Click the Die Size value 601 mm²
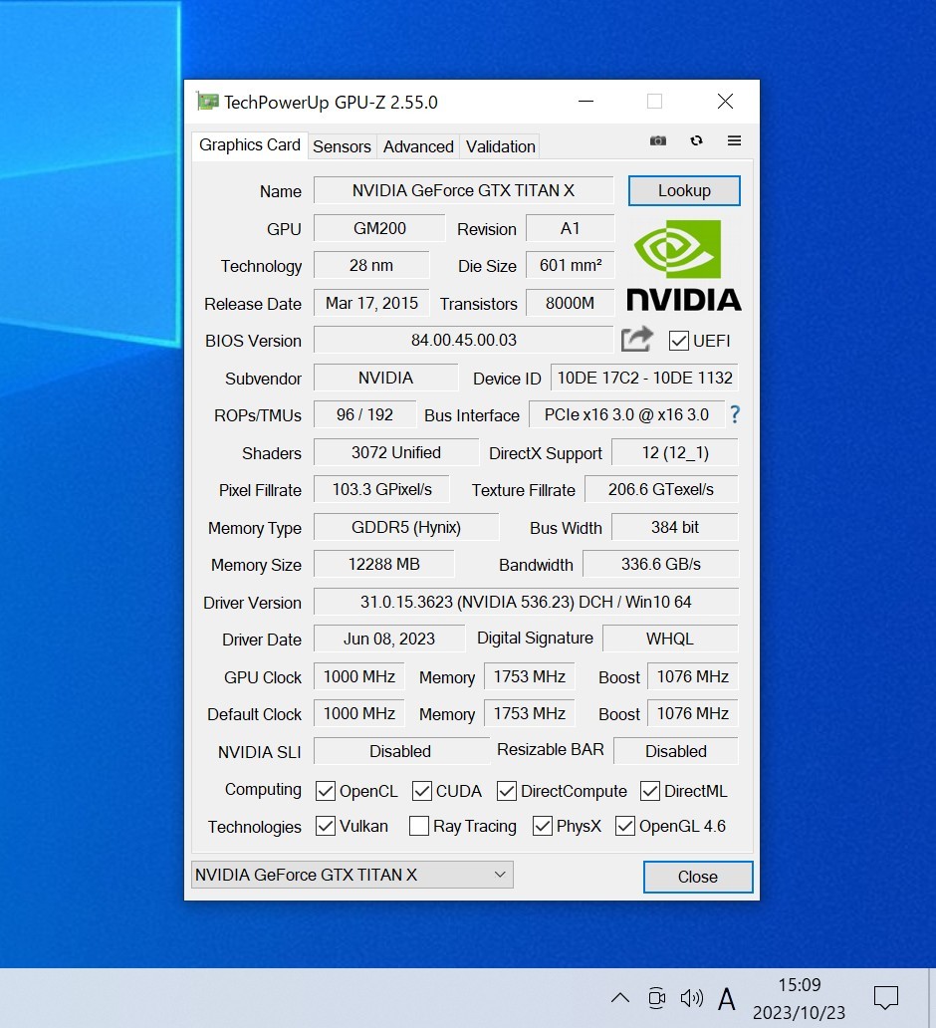Viewport: 936px width, 1028px height. pos(571,266)
